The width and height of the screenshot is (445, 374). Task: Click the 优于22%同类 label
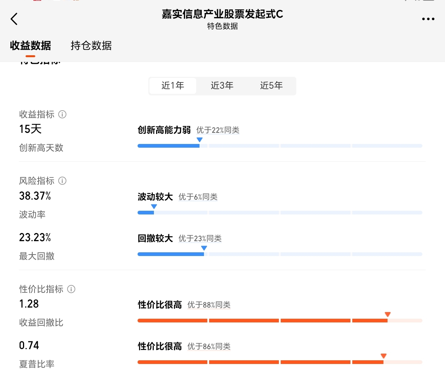click(x=218, y=130)
